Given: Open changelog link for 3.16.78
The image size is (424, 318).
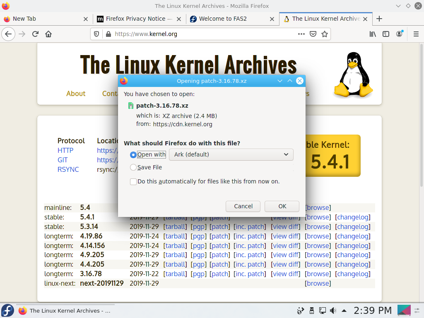Looking at the screenshot, I should pyautogui.click(x=353, y=274).
